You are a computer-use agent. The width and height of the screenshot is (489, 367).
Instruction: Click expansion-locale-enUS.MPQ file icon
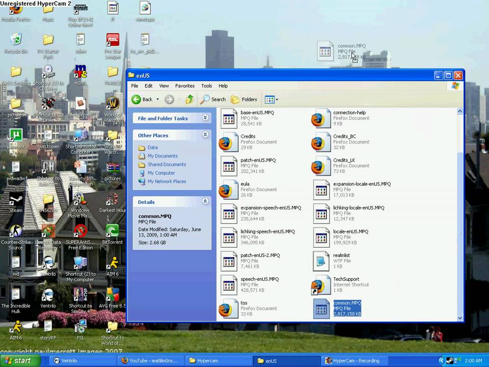click(321, 190)
